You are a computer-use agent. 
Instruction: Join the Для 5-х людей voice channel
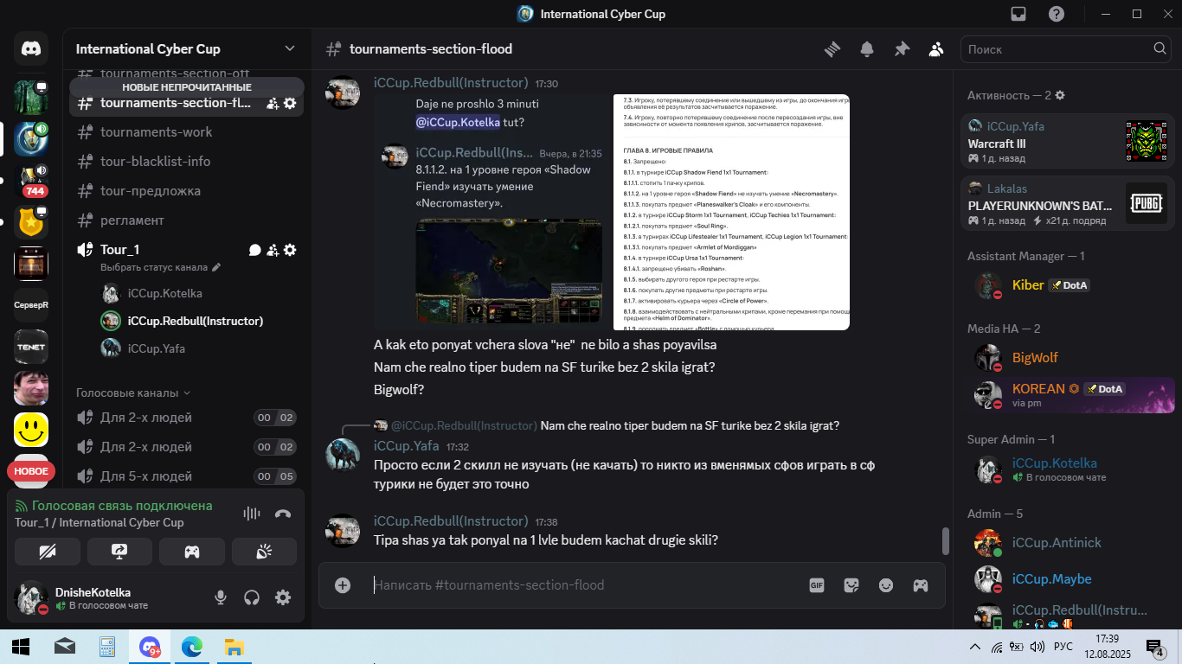coord(187,476)
